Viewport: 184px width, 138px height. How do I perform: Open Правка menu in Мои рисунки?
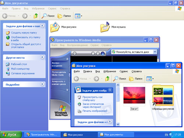click(x=88, y=71)
